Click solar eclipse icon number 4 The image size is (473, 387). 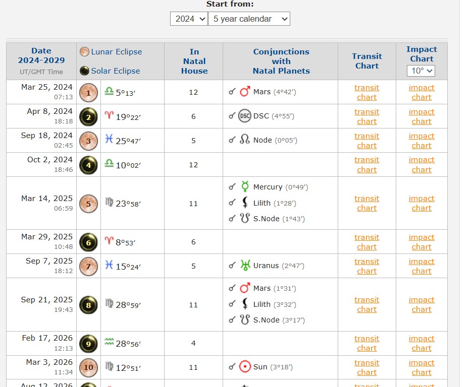click(x=88, y=165)
